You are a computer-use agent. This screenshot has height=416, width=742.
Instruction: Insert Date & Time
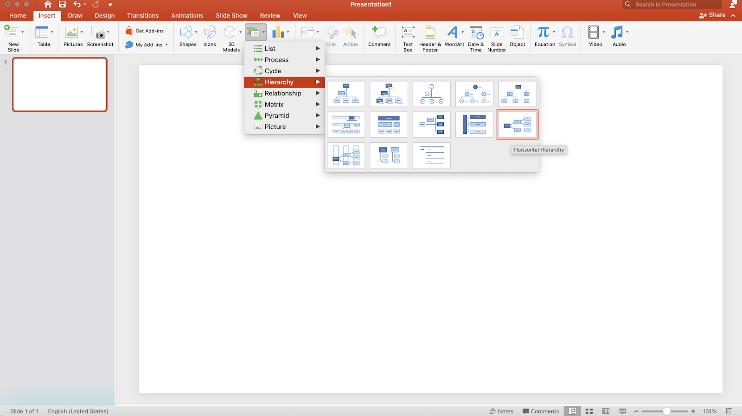tap(476, 38)
